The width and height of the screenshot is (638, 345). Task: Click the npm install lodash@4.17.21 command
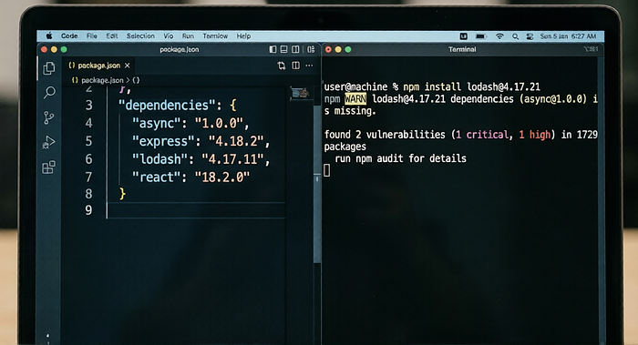pyautogui.click(x=471, y=87)
